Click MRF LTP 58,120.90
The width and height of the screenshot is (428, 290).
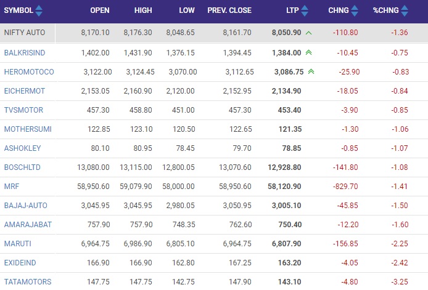click(x=284, y=186)
